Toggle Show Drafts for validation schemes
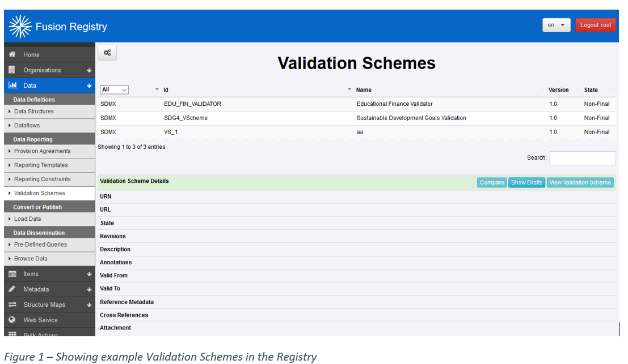This screenshot has height=364, width=628. (x=526, y=182)
